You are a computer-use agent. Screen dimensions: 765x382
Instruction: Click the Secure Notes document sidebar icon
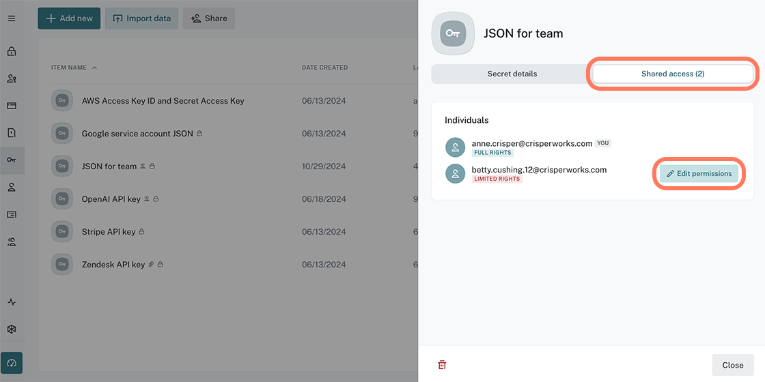click(x=12, y=133)
